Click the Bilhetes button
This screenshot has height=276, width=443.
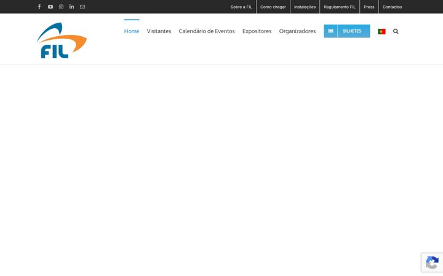pos(347,31)
